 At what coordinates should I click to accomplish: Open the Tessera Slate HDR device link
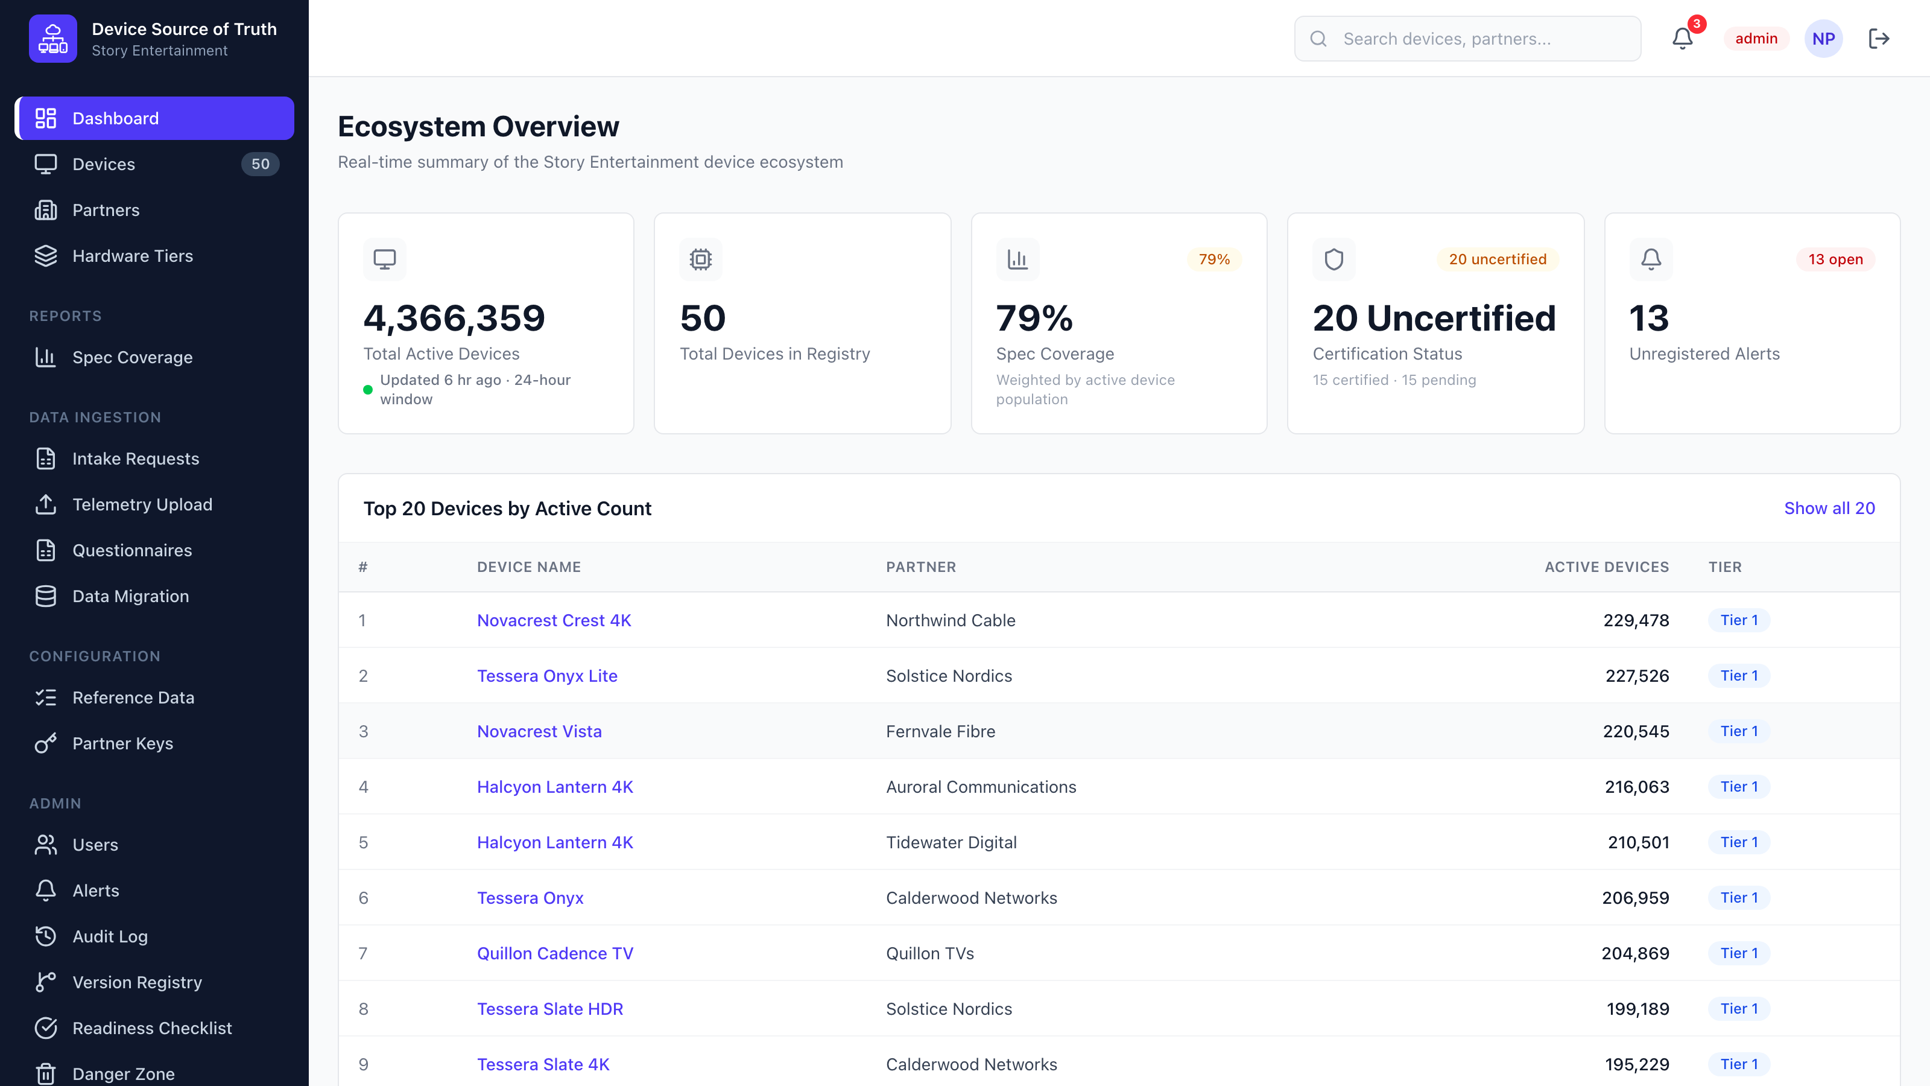550,1009
